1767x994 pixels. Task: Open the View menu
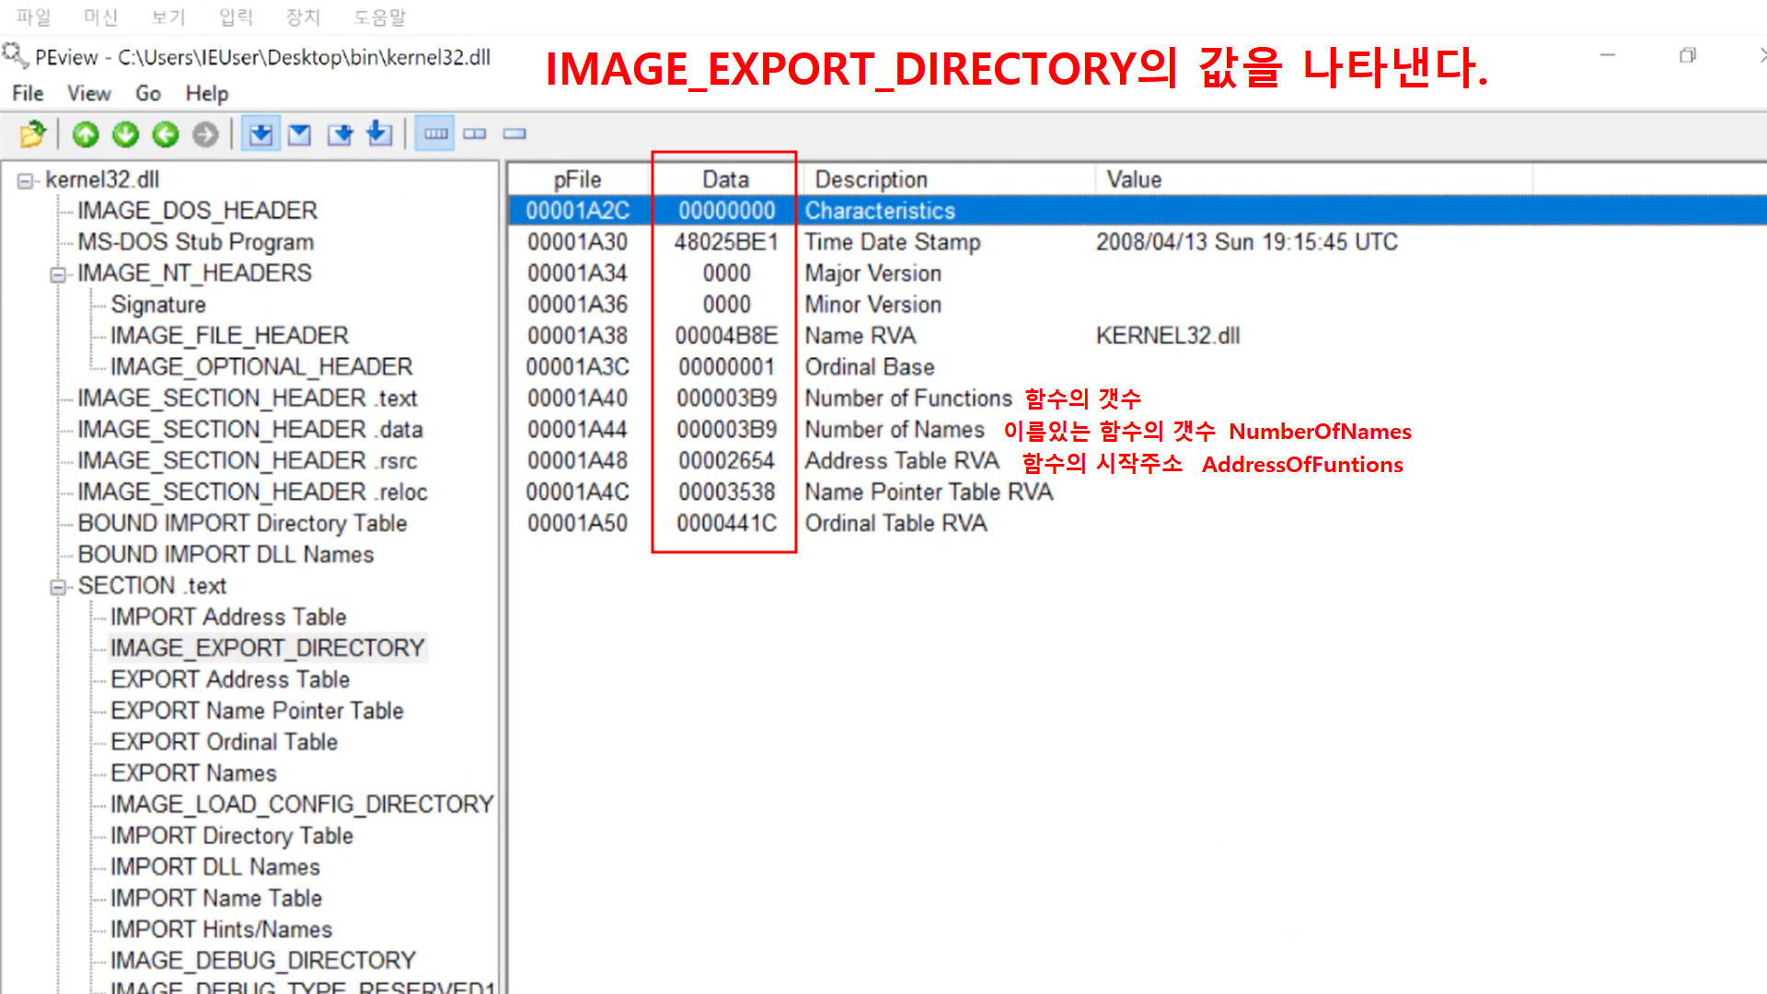(89, 93)
